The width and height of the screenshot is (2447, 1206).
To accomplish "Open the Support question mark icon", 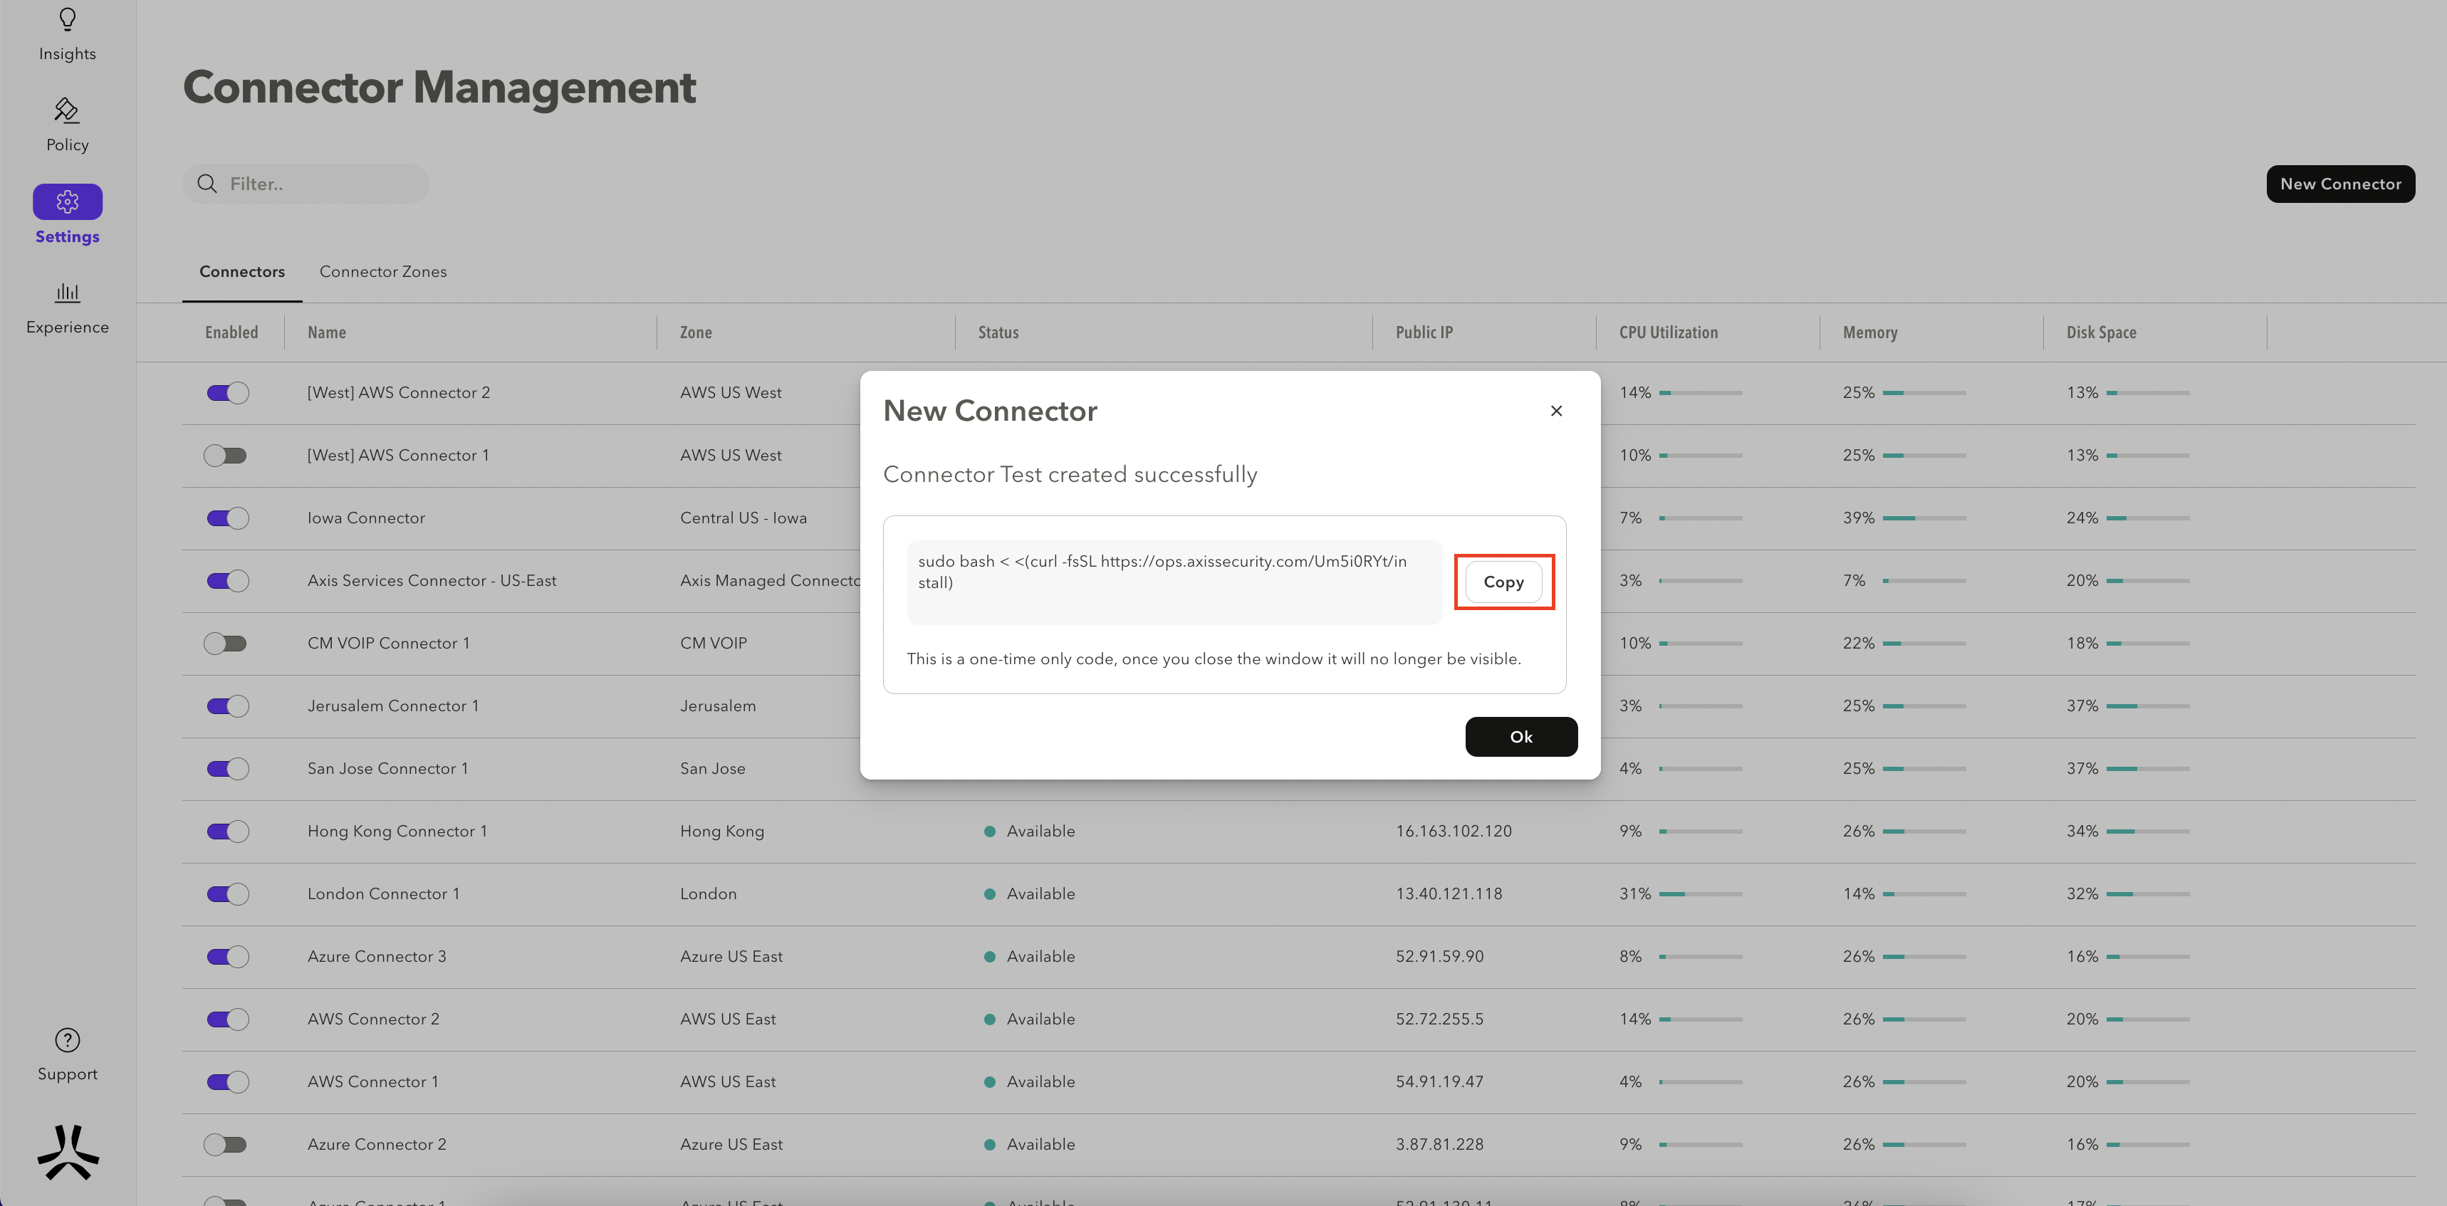I will pyautogui.click(x=68, y=1040).
